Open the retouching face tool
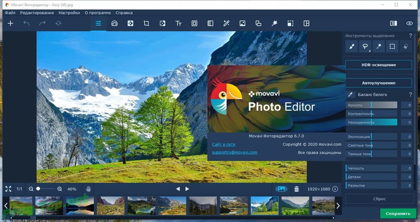 point(114,23)
